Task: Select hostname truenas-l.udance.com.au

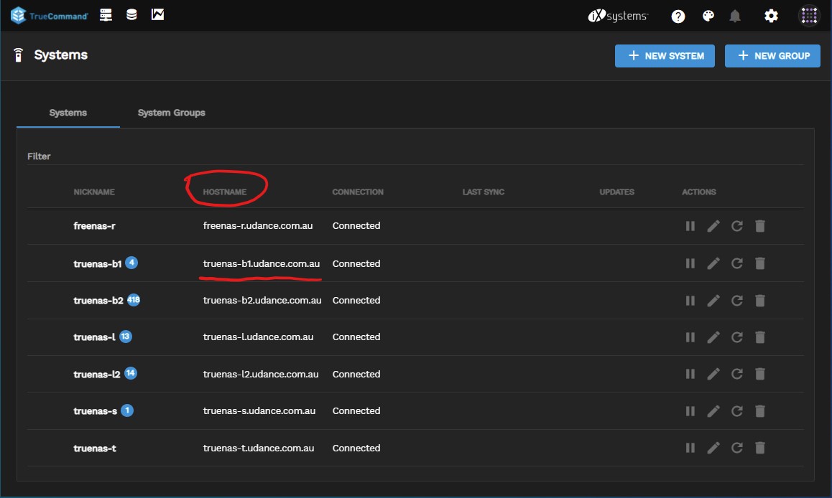Action: pos(259,337)
